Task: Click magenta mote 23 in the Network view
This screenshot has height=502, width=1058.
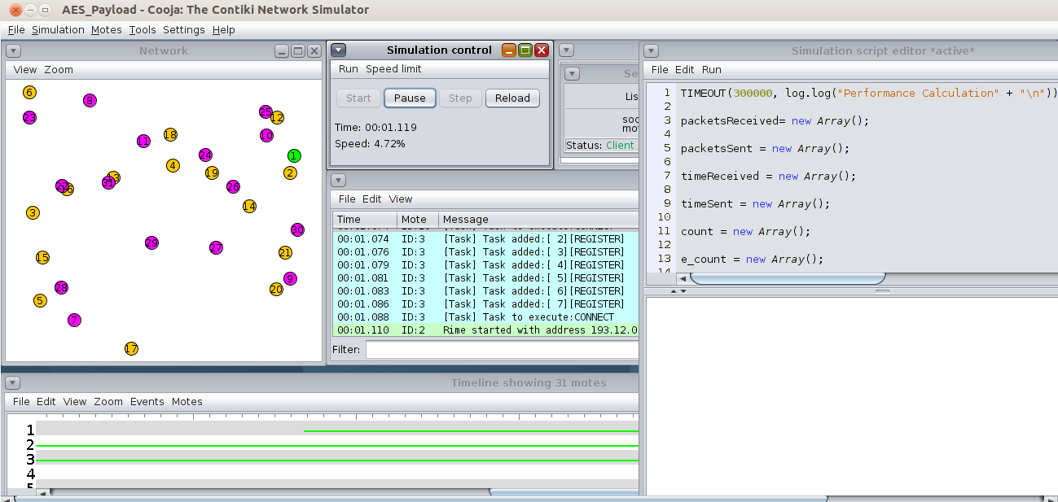Action: click(x=29, y=117)
